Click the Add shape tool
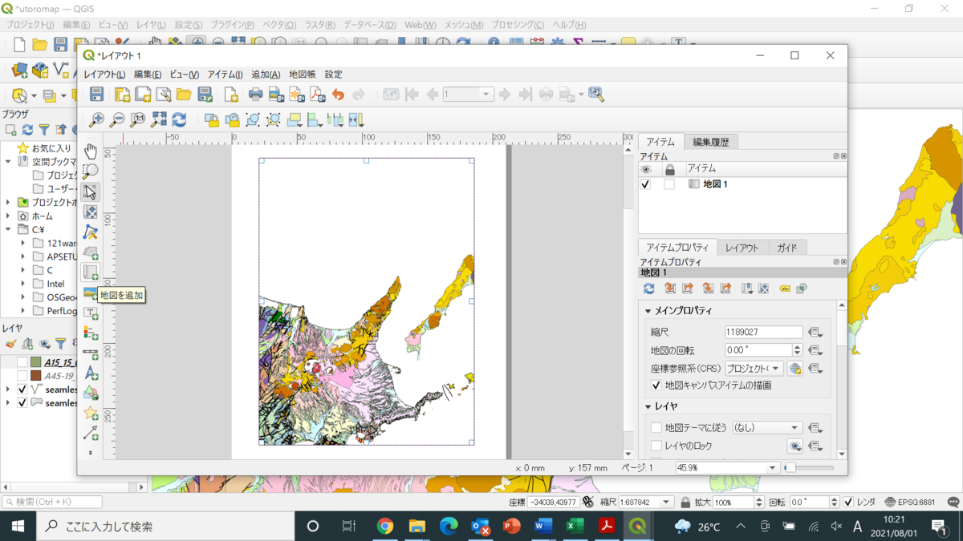Image resolution: width=963 pixels, height=541 pixels. tap(91, 394)
